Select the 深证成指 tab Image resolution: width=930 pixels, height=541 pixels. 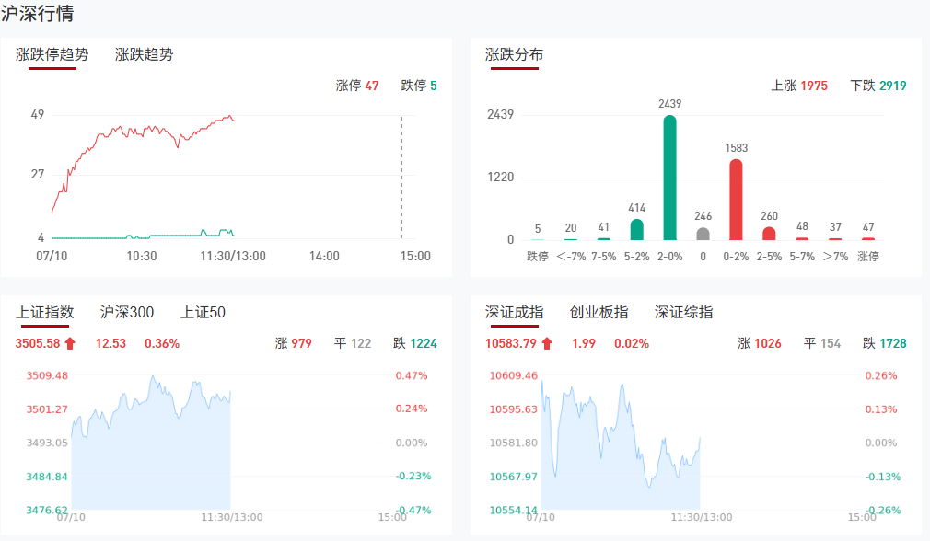515,313
